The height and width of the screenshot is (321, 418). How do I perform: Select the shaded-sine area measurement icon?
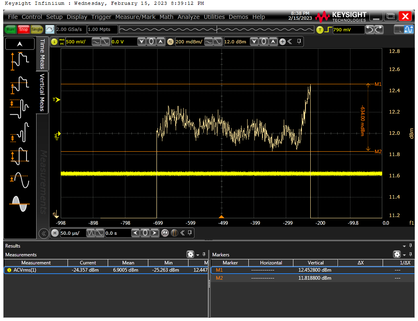[x=20, y=203]
